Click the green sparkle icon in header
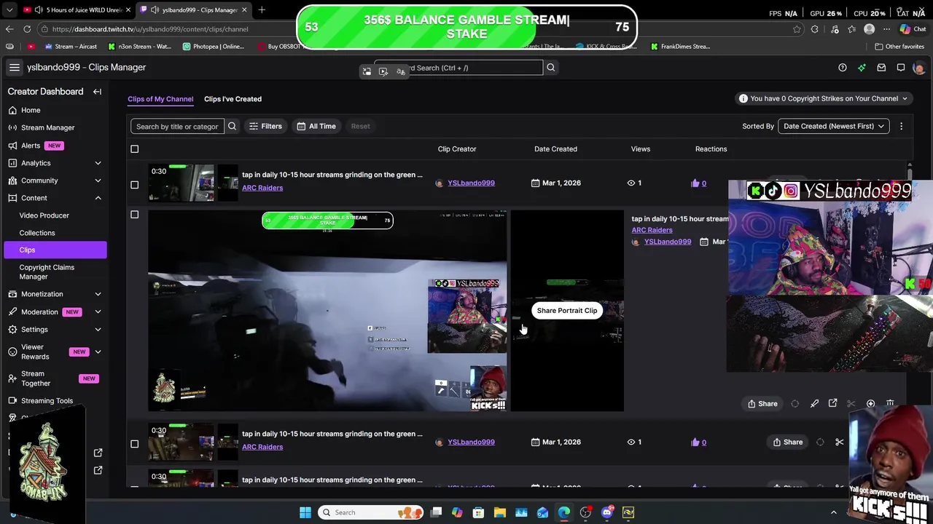The width and height of the screenshot is (933, 524). click(862, 68)
